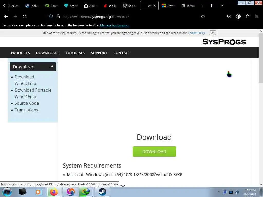The image size is (263, 197).
Task: Open the Source Code sidebar link
Action: click(x=27, y=103)
